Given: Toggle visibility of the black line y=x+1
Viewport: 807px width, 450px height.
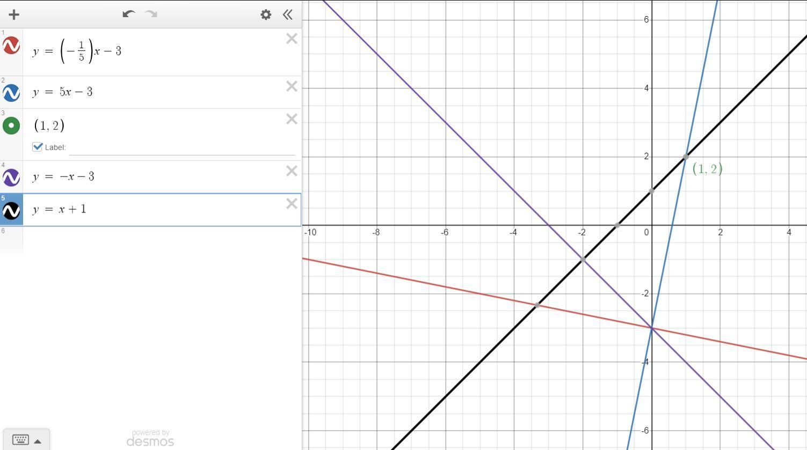Looking at the screenshot, I should pyautogui.click(x=11, y=210).
